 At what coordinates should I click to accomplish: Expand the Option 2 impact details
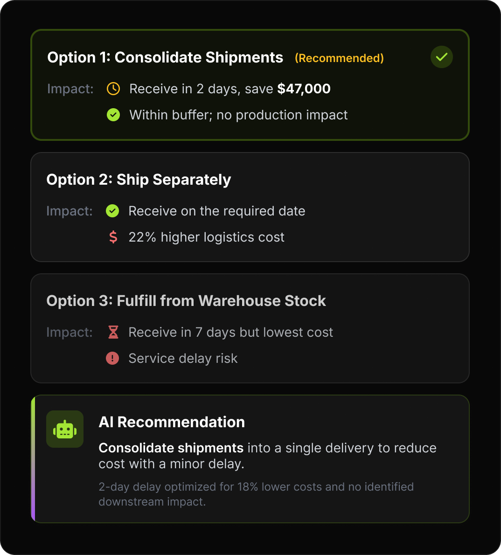250,224
